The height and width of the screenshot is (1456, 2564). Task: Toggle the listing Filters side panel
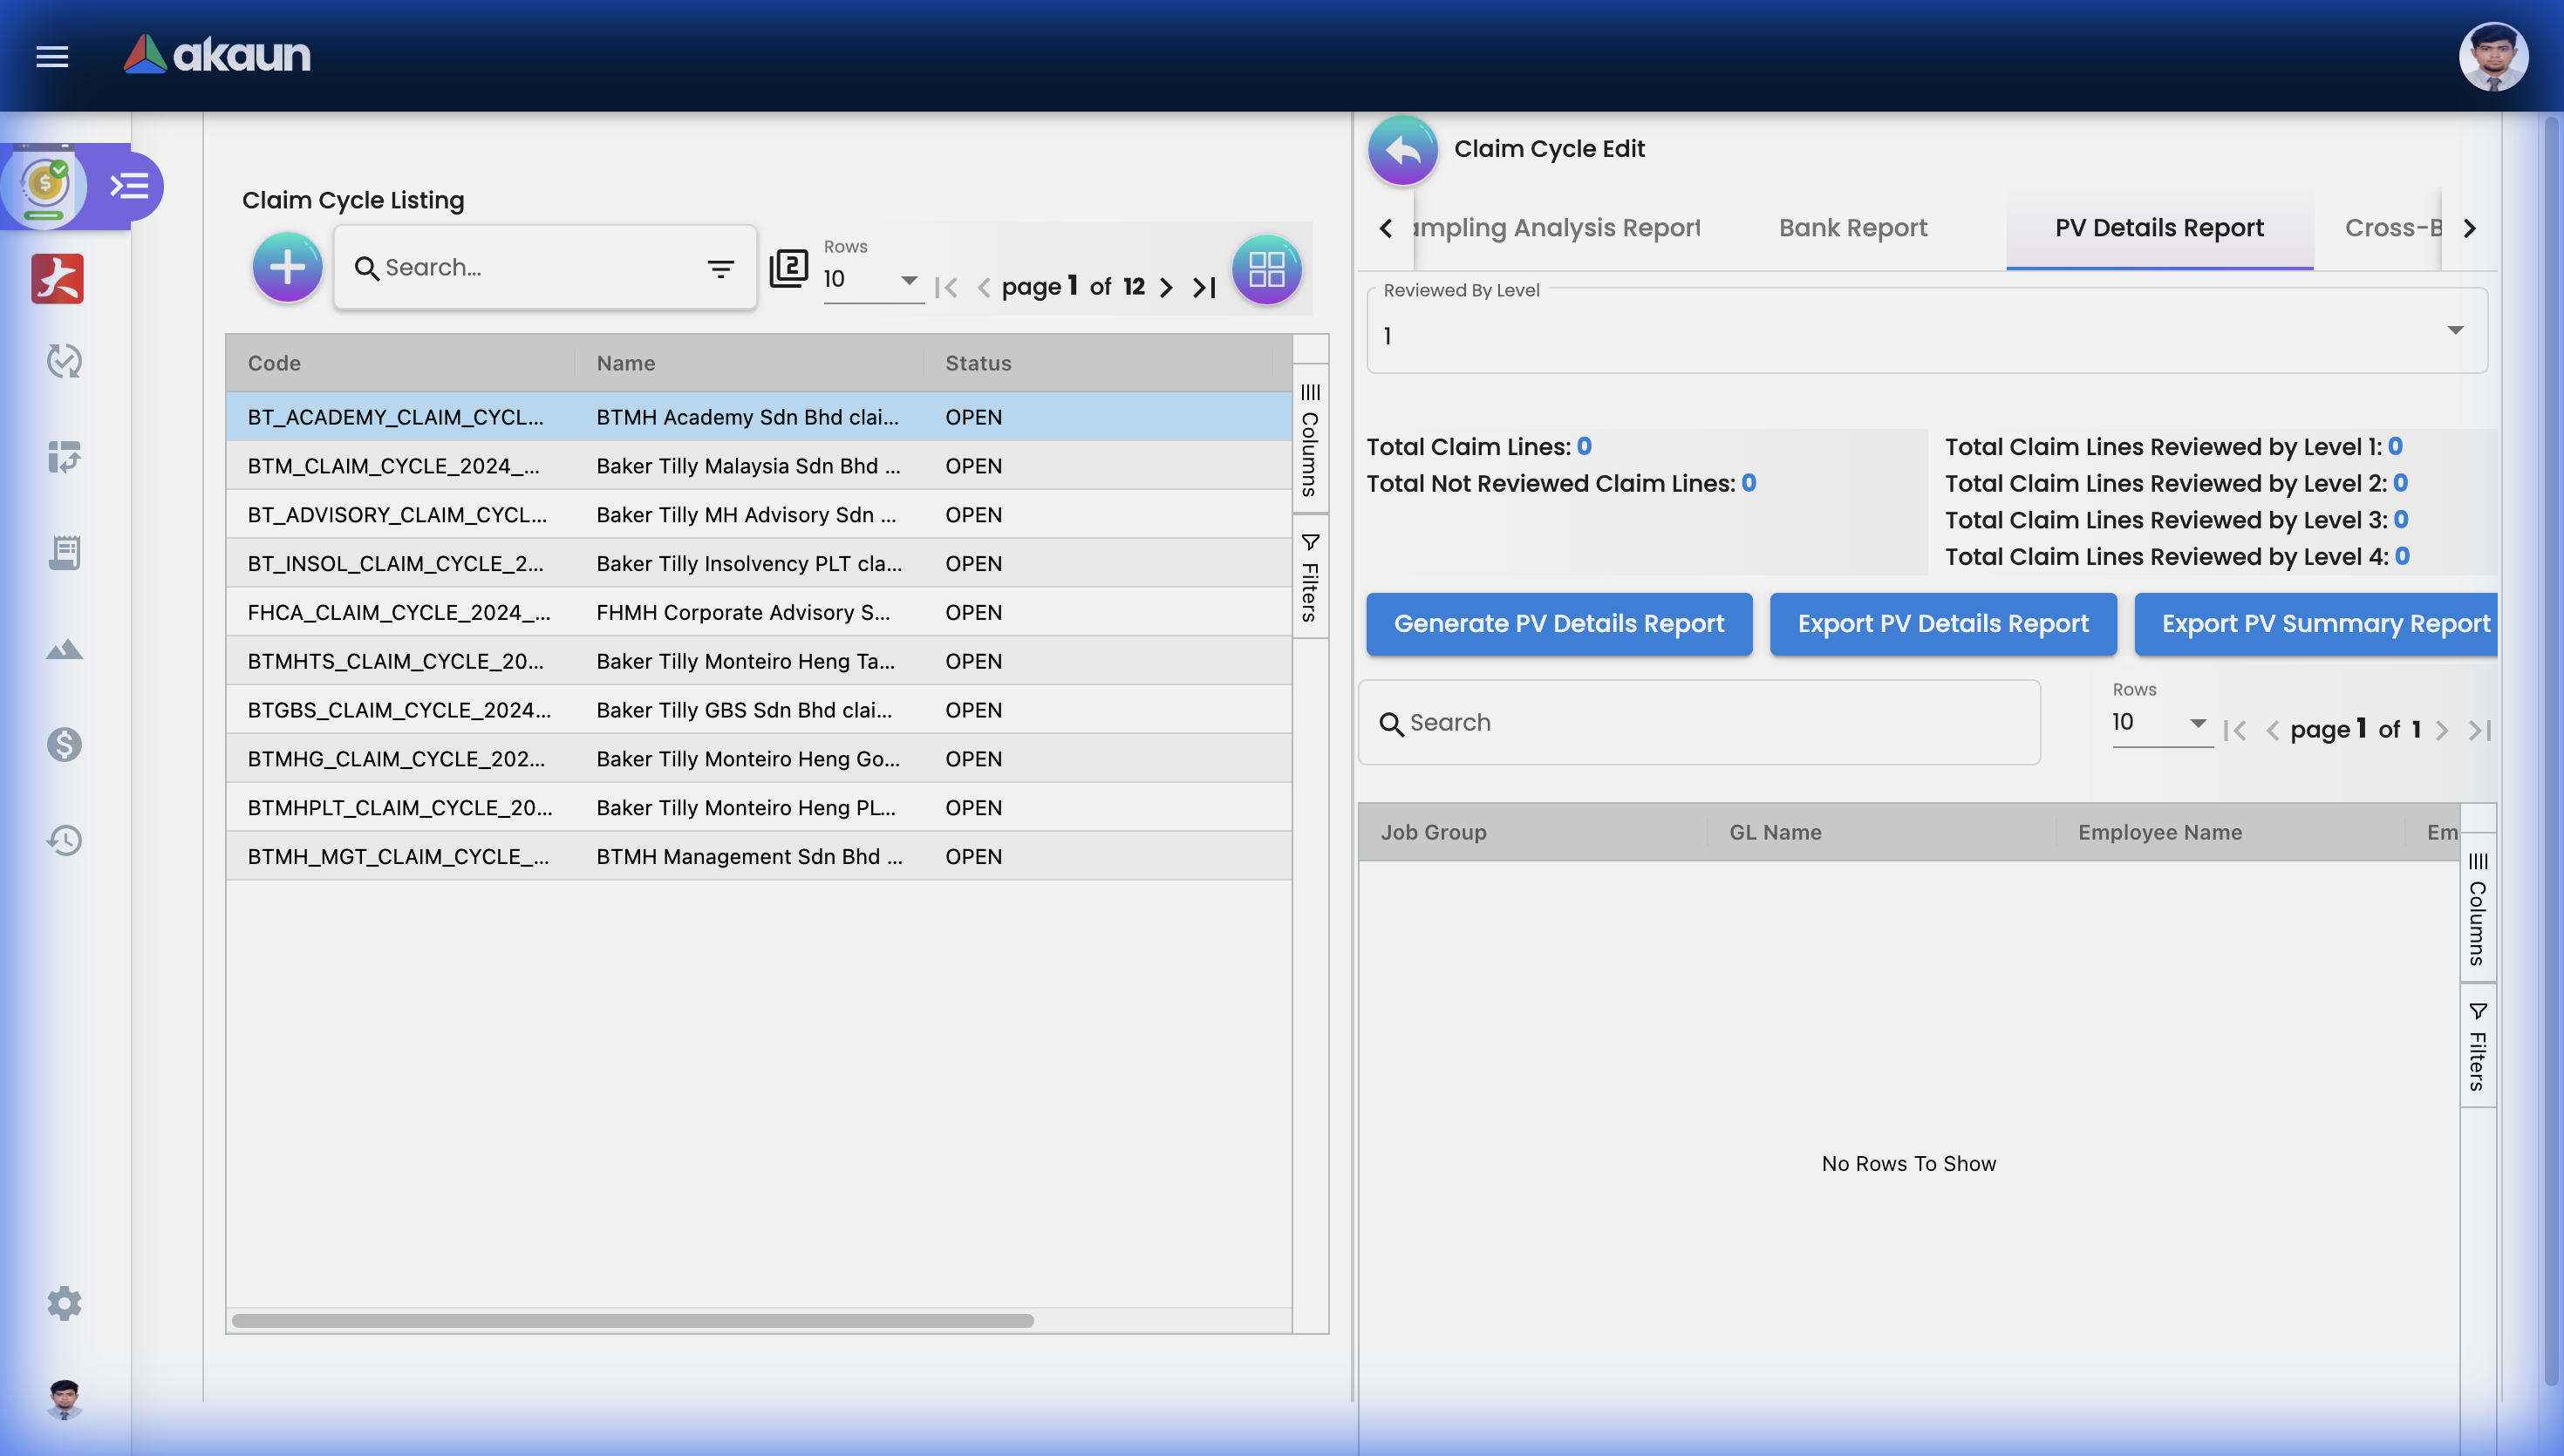tap(1309, 577)
